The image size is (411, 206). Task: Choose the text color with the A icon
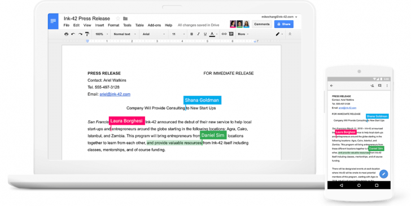[x=212, y=34]
